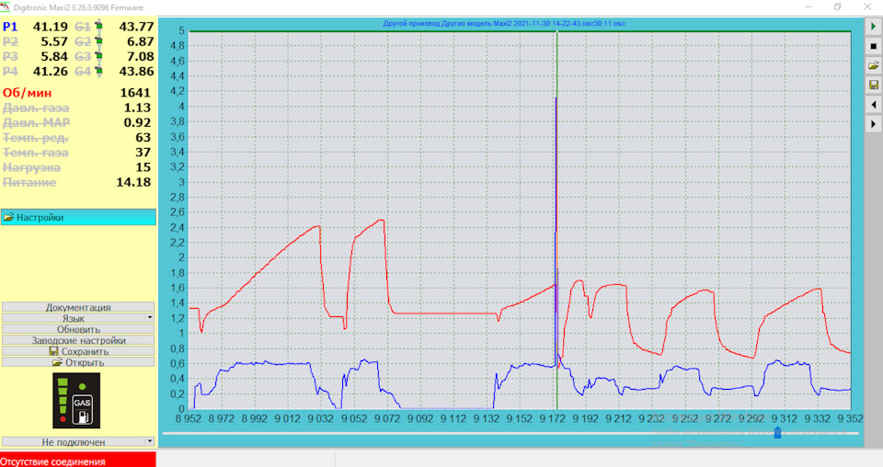Restore defaults via Заводские настройки
Image resolution: width=883 pixels, height=467 pixels.
click(x=78, y=340)
